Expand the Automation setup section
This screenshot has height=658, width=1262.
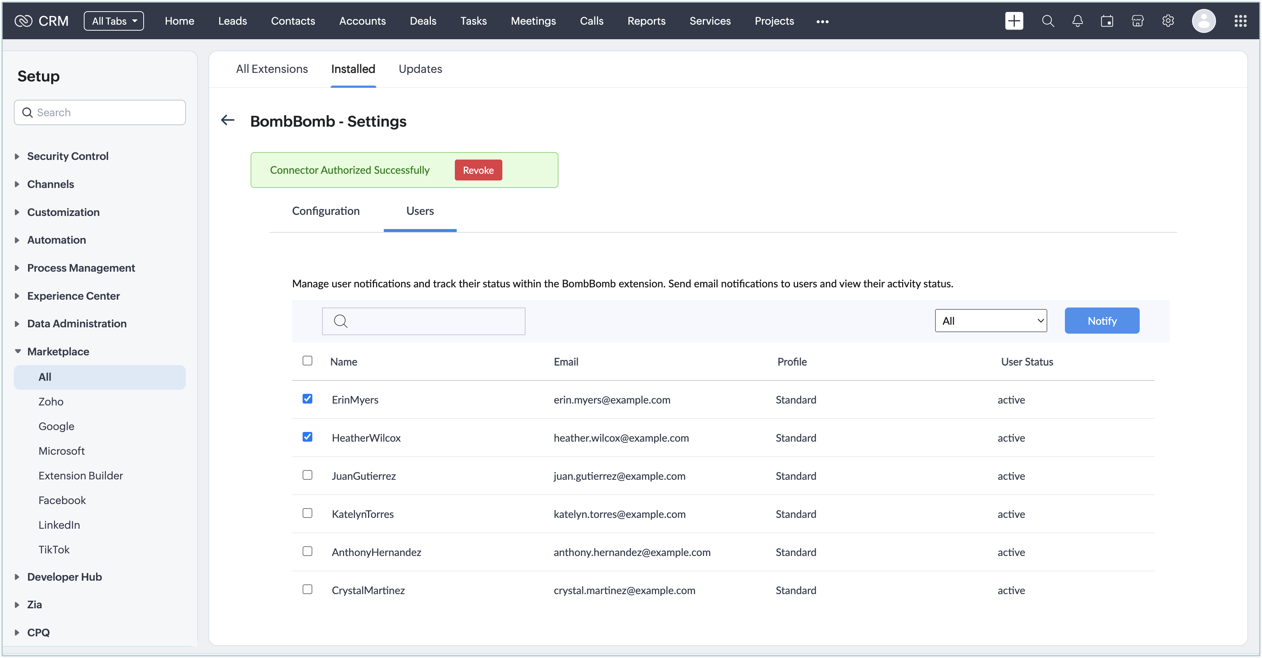pyautogui.click(x=56, y=240)
